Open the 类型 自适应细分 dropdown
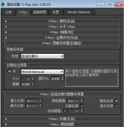The height and width of the screenshot is (127, 124). point(42,56)
